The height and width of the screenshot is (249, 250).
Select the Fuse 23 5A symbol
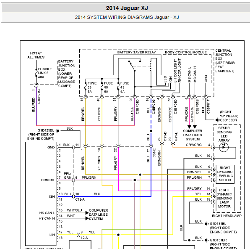tap(86, 86)
